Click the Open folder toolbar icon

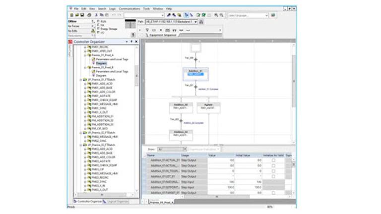[77, 15]
